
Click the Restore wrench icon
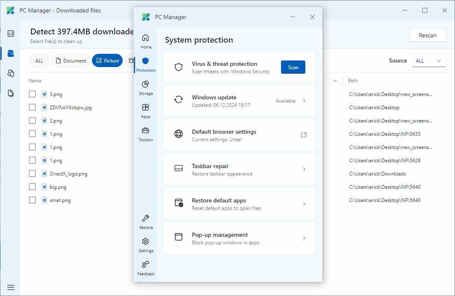[x=145, y=218]
